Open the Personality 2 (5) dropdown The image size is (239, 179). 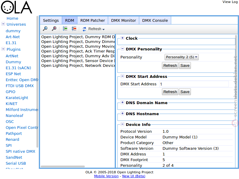[182, 57]
